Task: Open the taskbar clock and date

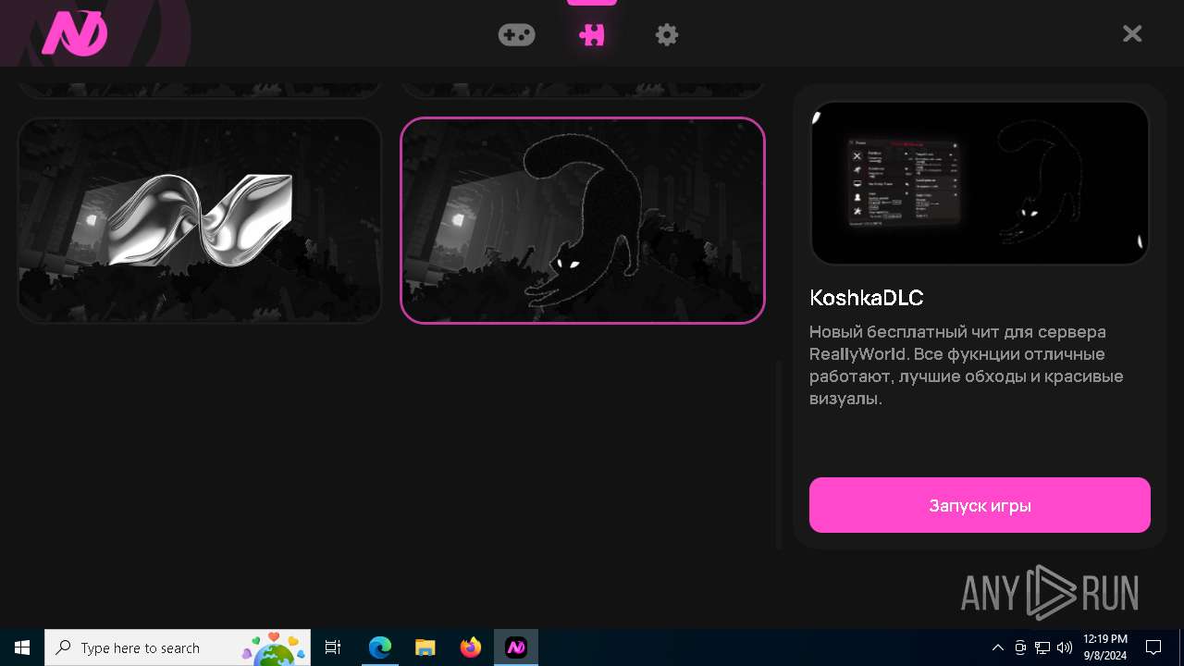Action: pyautogui.click(x=1105, y=647)
